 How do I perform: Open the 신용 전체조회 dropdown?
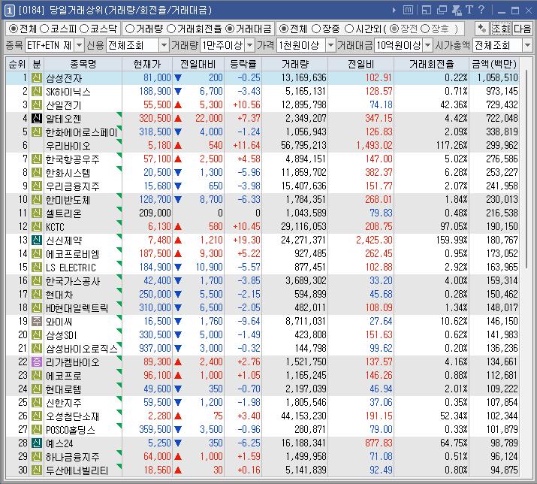tap(164, 45)
